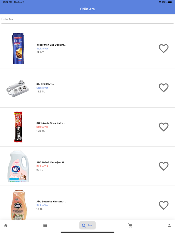Open the home tab icon
The image size is (175, 234).
[6, 225]
